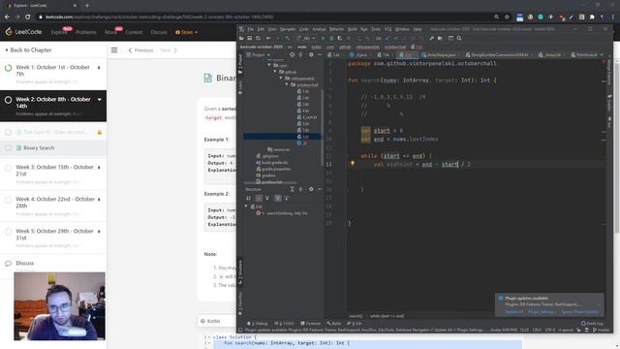Click the Chrome extensions puzzle icon

click(592, 17)
